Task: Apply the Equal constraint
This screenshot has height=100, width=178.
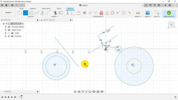Action: (85, 13)
